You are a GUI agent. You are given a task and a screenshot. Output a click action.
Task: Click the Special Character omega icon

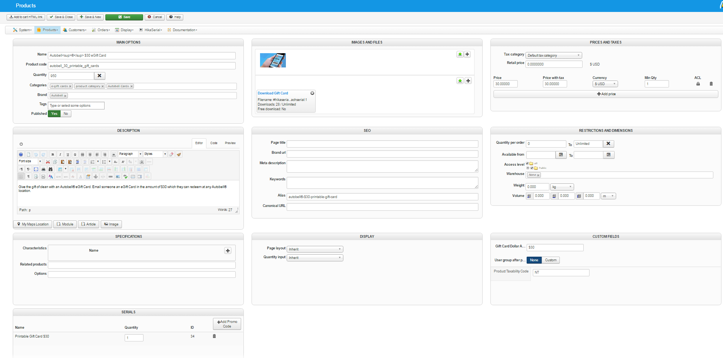(x=142, y=162)
